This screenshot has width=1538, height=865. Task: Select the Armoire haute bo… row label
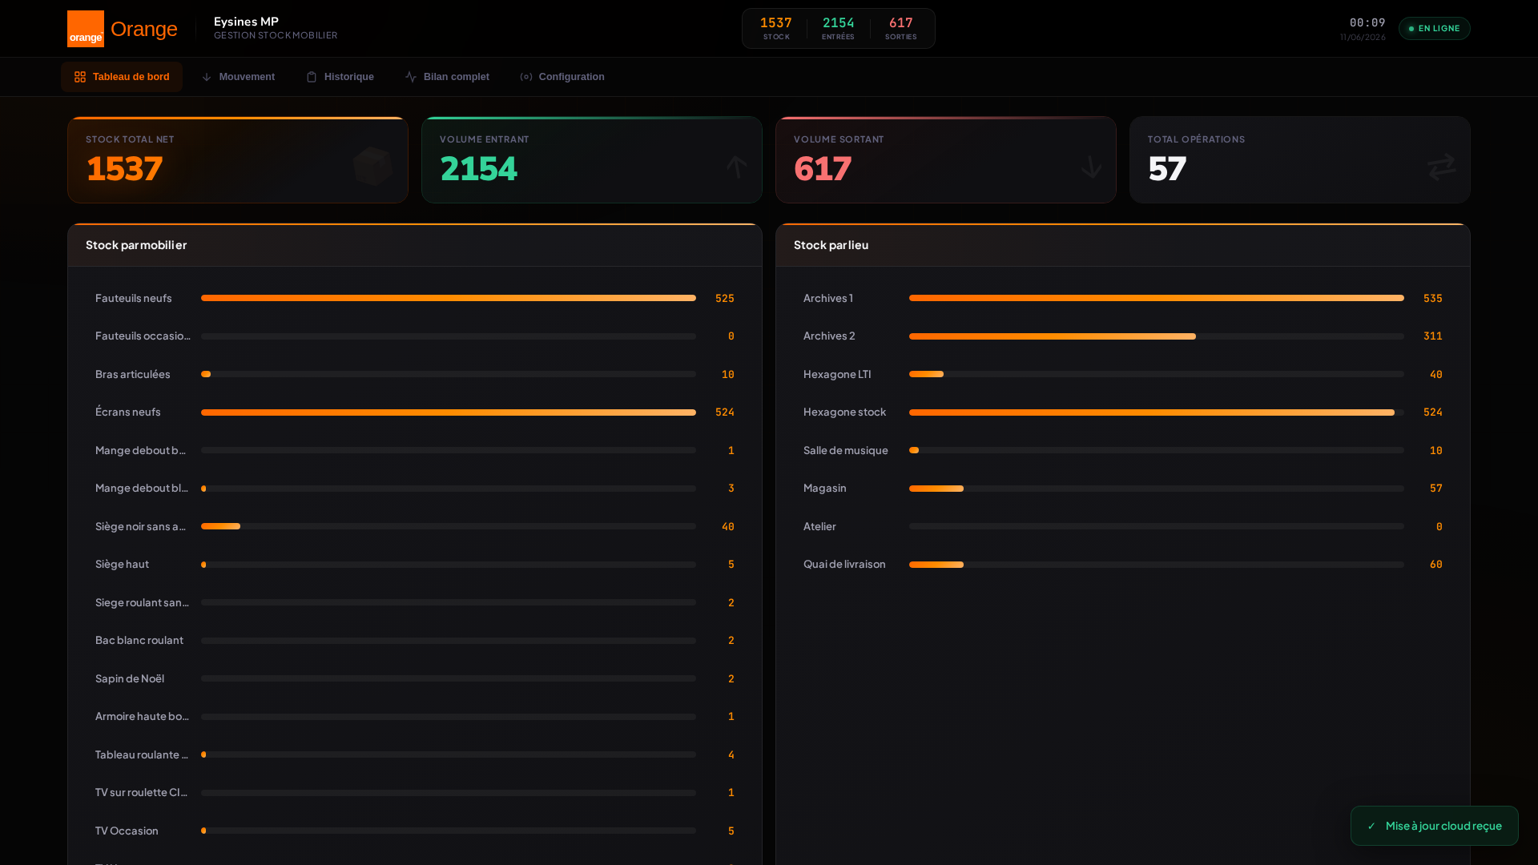143,716
